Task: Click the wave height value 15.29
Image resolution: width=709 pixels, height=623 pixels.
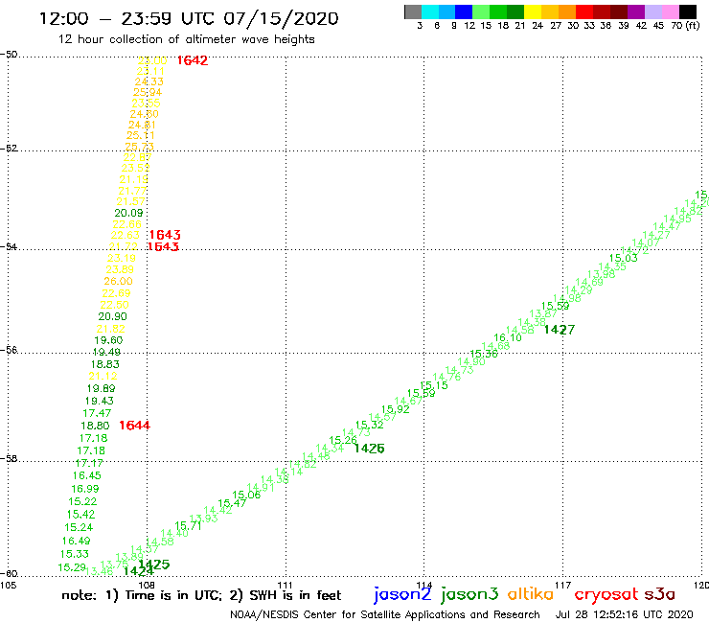Action: pyautogui.click(x=72, y=567)
